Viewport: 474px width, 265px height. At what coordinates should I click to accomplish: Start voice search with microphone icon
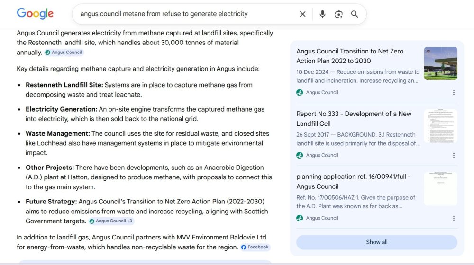click(322, 14)
